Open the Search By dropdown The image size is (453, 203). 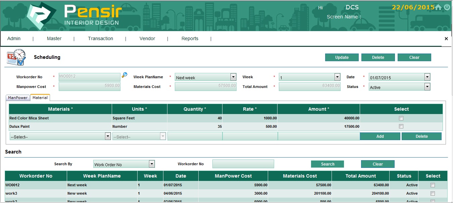coord(152,164)
